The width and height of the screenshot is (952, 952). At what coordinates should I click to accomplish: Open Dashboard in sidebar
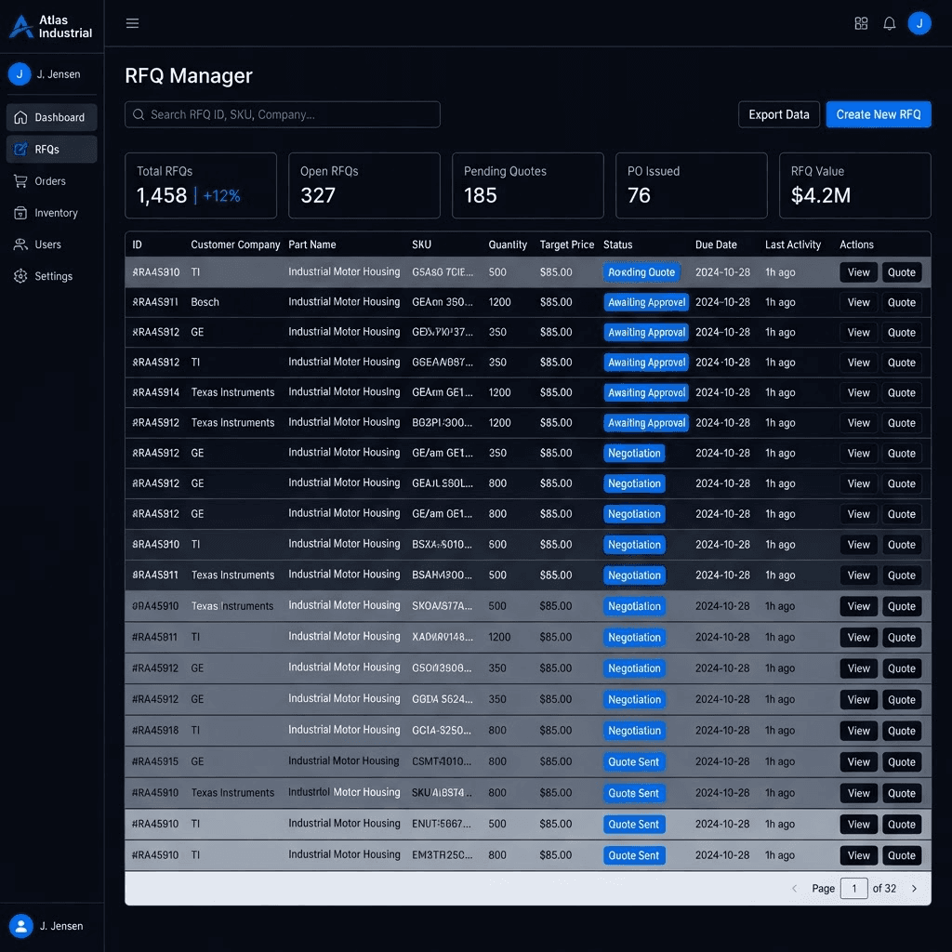[52, 117]
